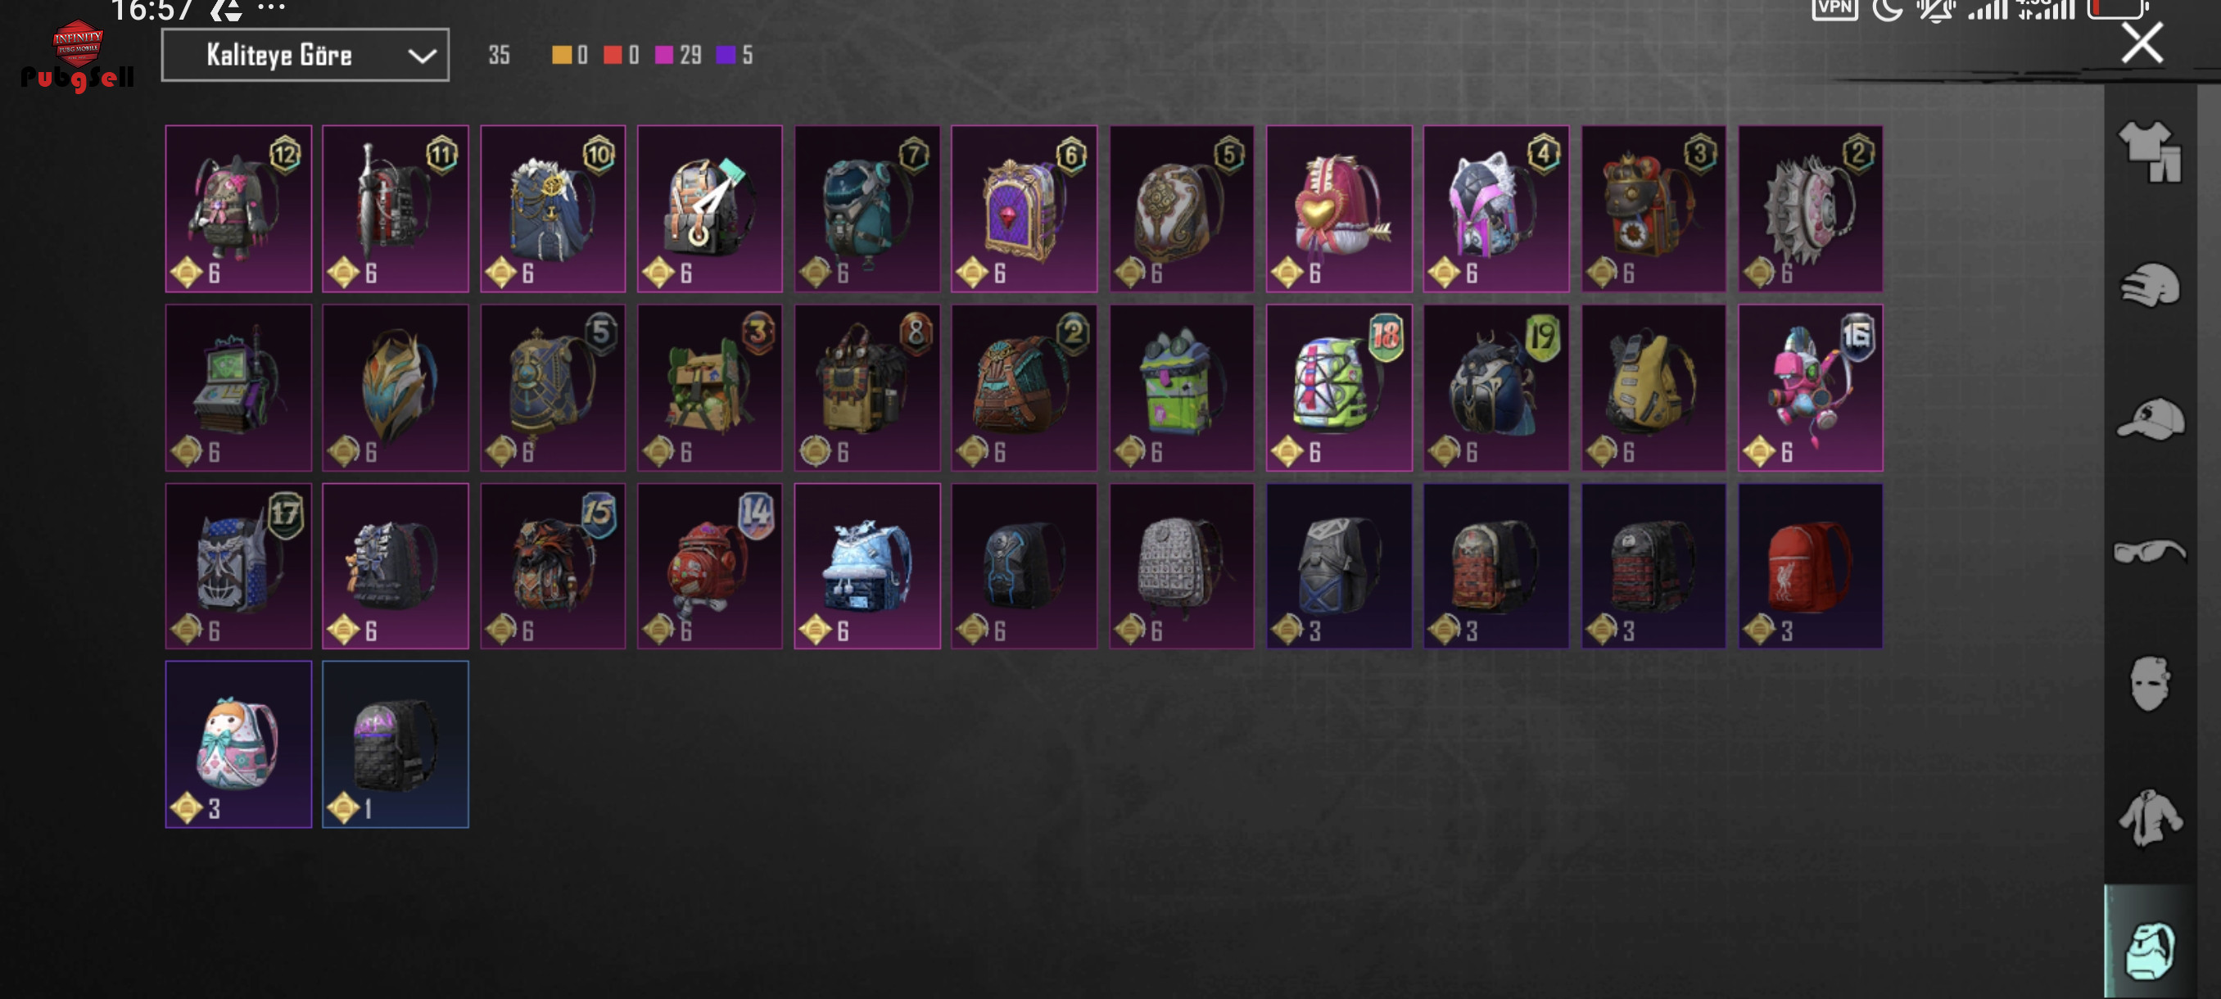Click the pink quality count 29

(690, 55)
